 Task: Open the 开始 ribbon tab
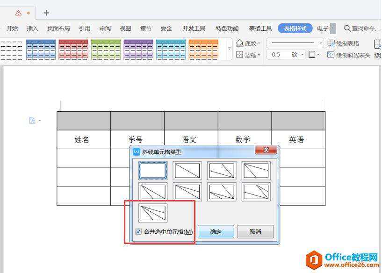click(x=12, y=28)
